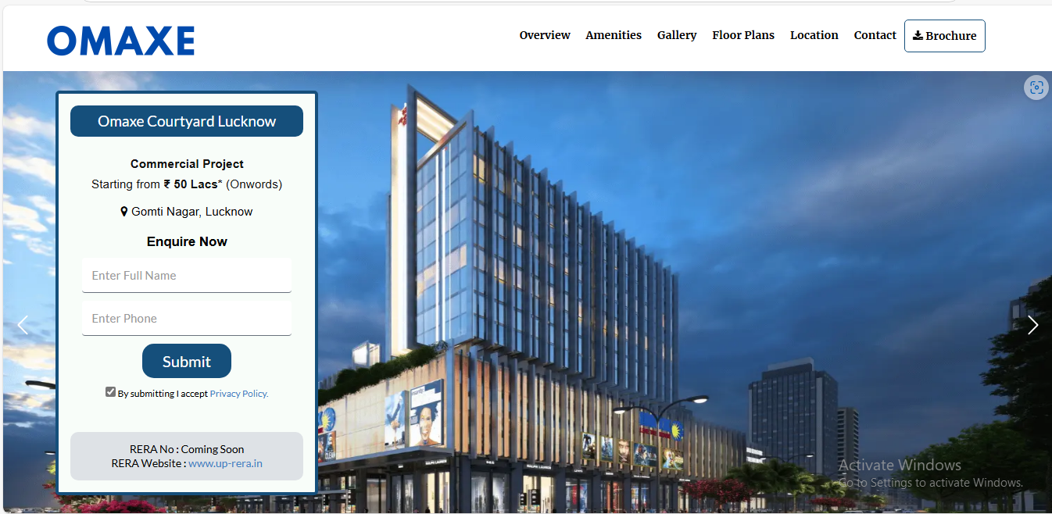The height and width of the screenshot is (514, 1052).
Task: Click the RERA No : Coming Soon text
Action: (187, 449)
